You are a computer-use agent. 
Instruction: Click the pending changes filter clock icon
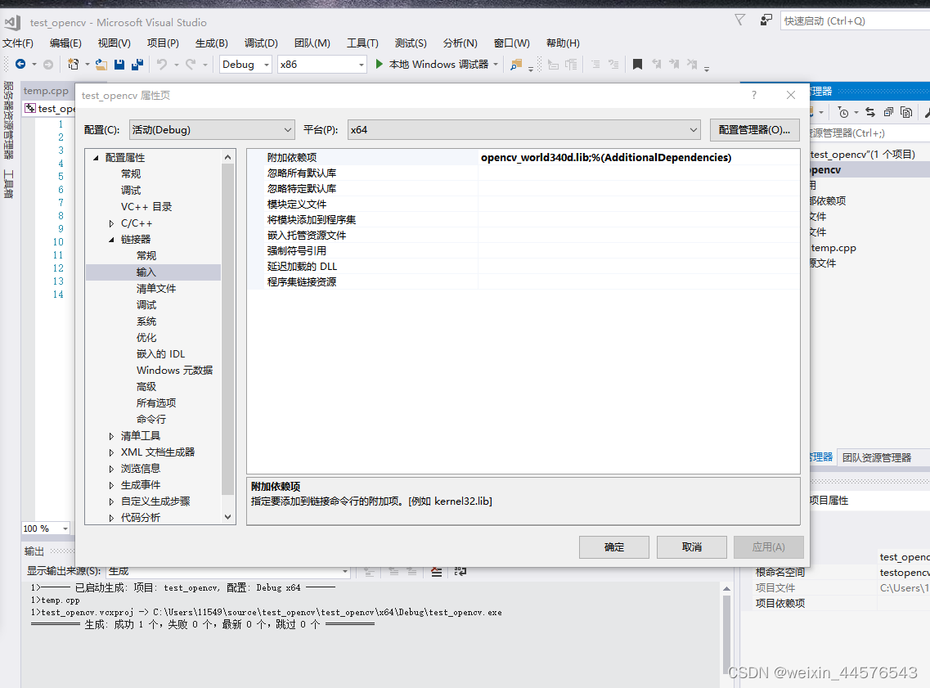(843, 112)
